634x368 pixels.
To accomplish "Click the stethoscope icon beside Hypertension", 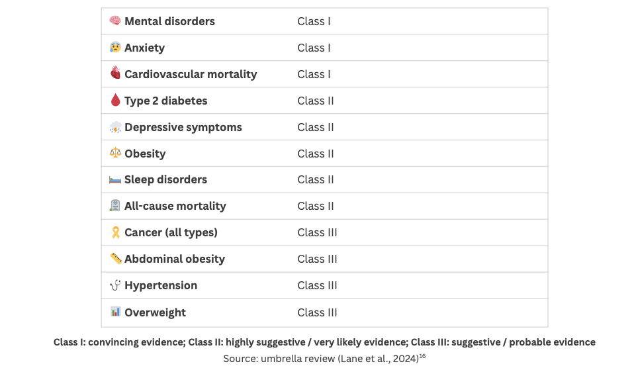I will click(x=115, y=285).
